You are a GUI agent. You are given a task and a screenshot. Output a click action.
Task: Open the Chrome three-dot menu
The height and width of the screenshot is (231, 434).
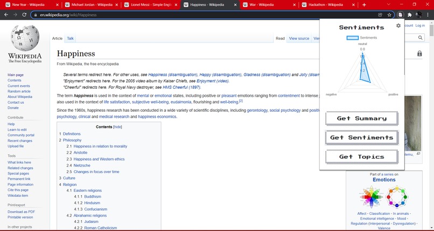[x=428, y=15]
